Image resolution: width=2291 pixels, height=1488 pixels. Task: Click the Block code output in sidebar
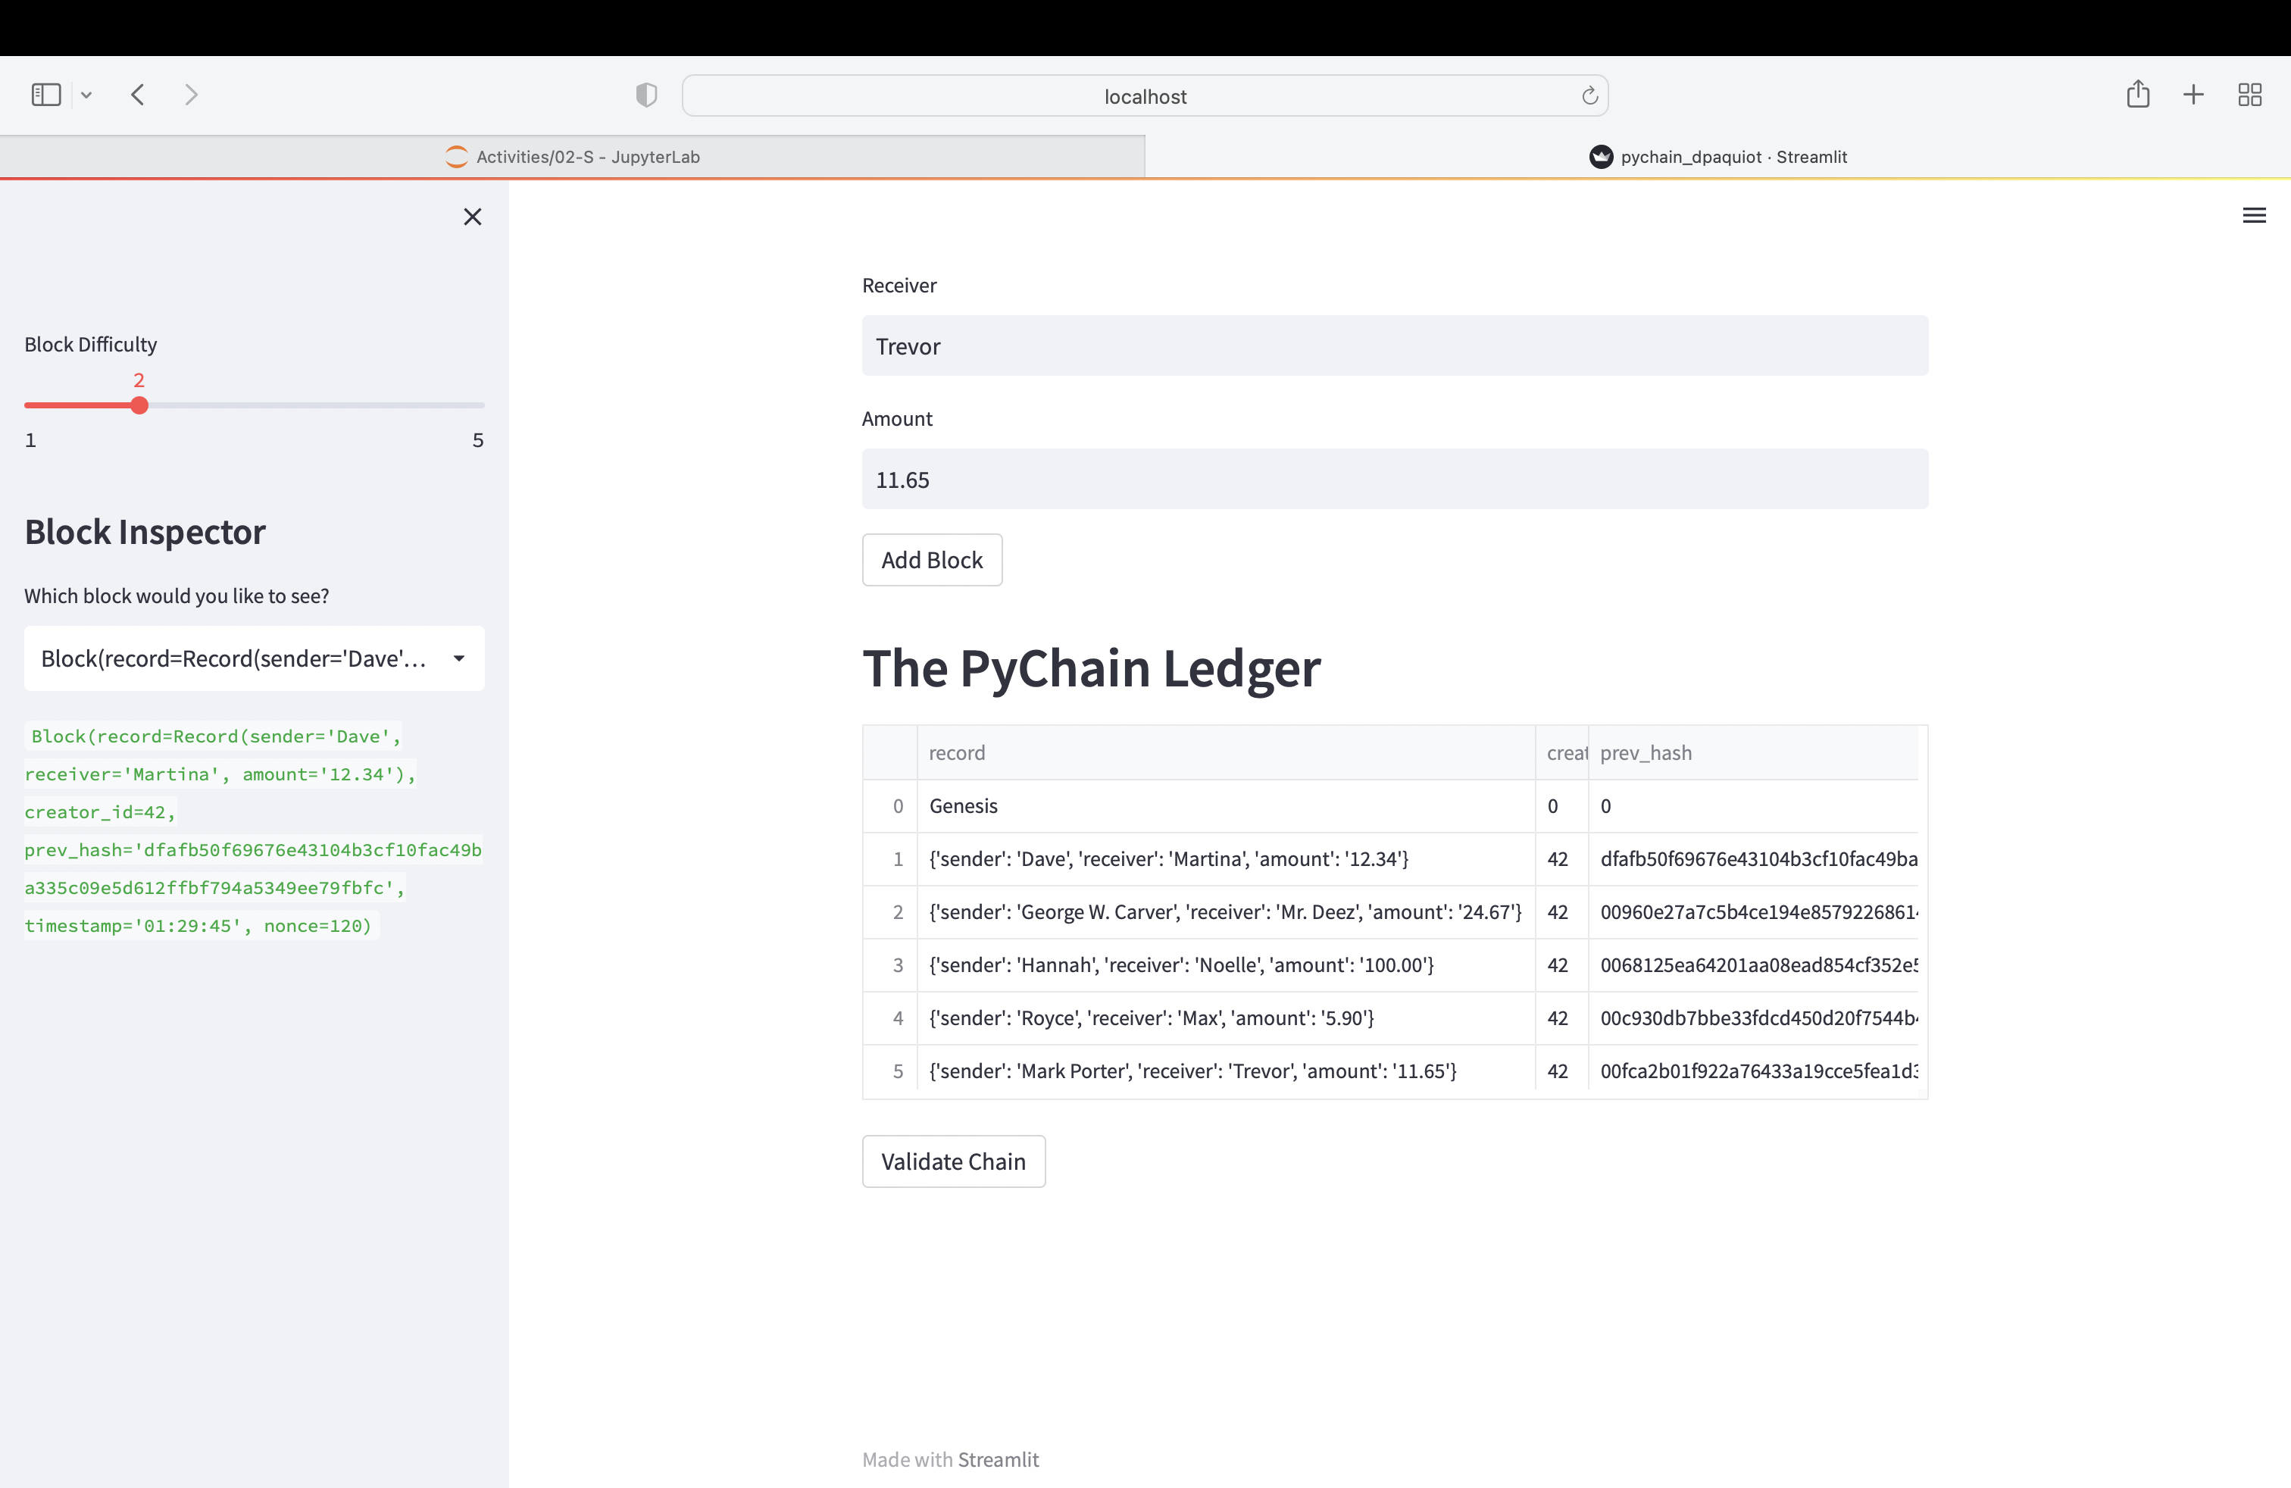pyautogui.click(x=253, y=830)
